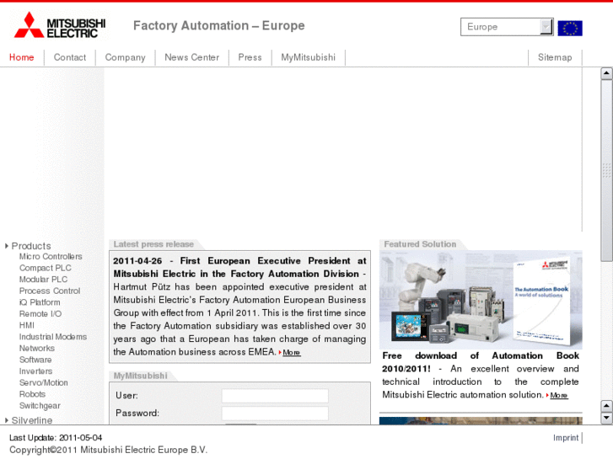
Task: Open the Europe region dropdown
Action: click(x=507, y=27)
